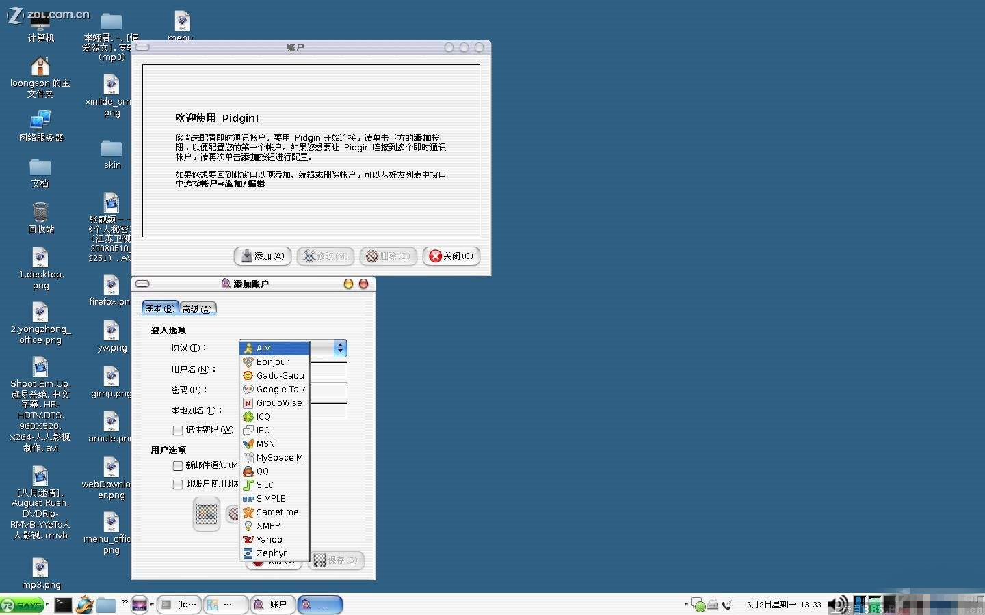Select the yw.png file icon

tap(111, 337)
